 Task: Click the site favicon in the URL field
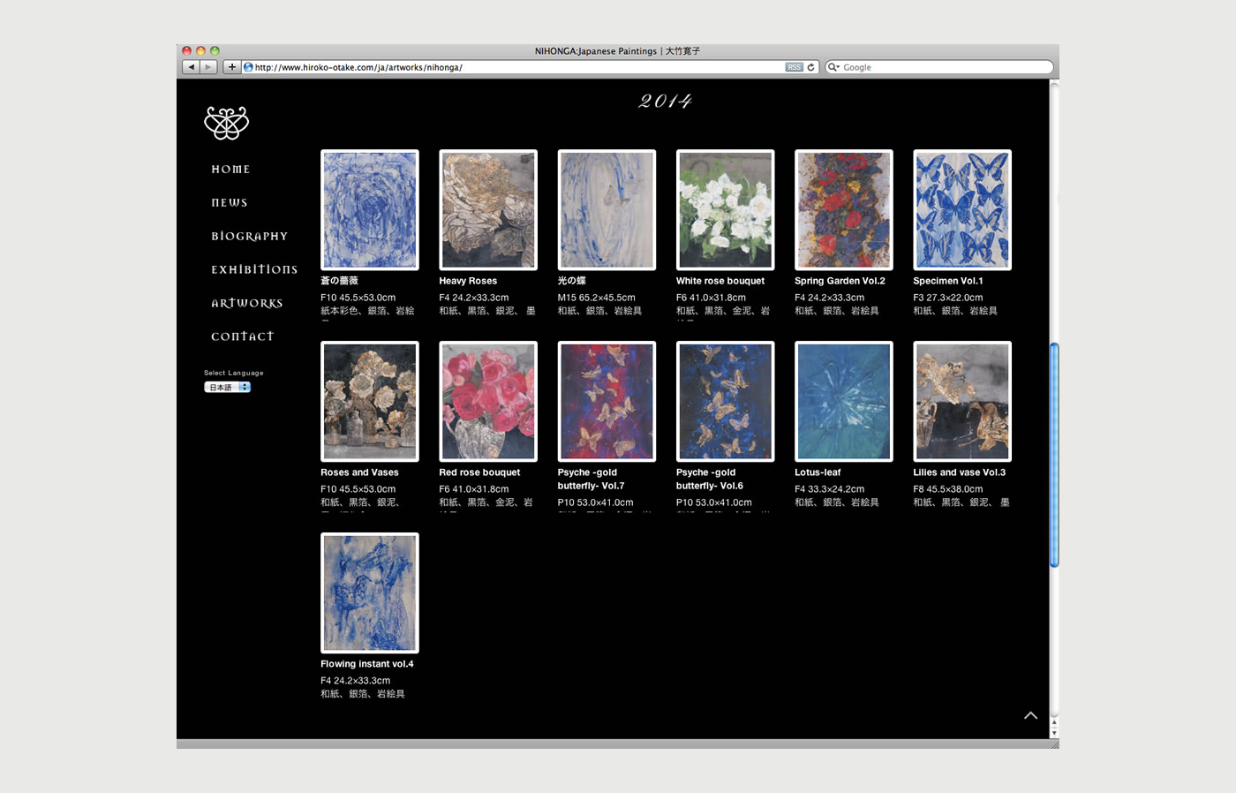(248, 67)
